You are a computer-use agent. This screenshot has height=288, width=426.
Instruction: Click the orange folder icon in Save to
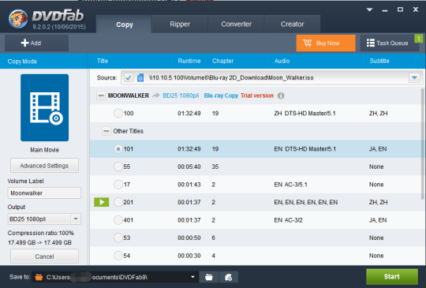[x=39, y=277]
